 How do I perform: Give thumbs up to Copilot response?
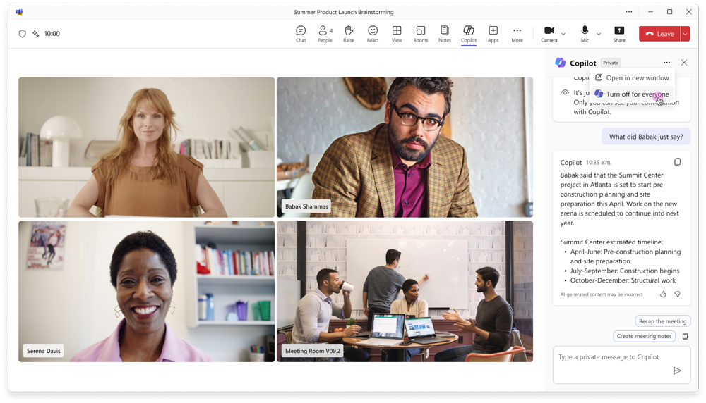click(x=663, y=294)
